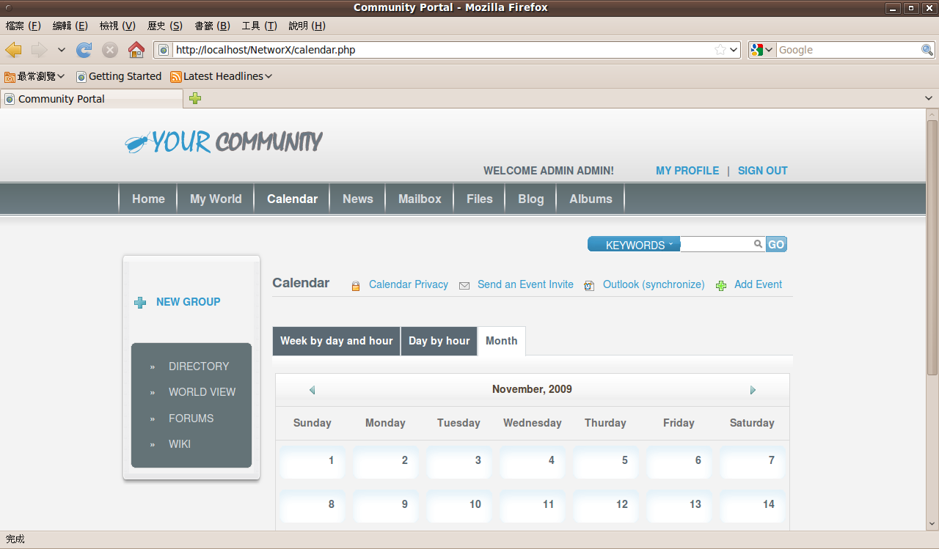939x549 pixels.
Task: Switch to Week by day and hour tab
Action: [x=336, y=341]
